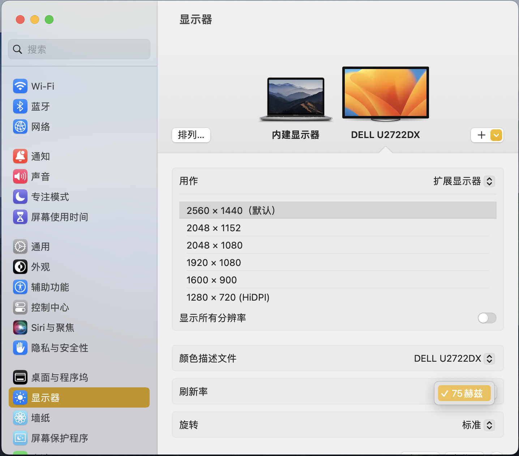Click the 内建显示器 caption text

click(296, 135)
